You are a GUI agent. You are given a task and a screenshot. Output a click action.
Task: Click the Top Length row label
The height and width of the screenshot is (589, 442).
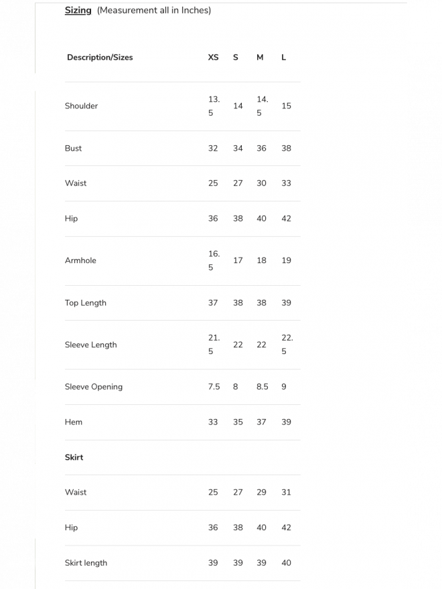click(85, 303)
